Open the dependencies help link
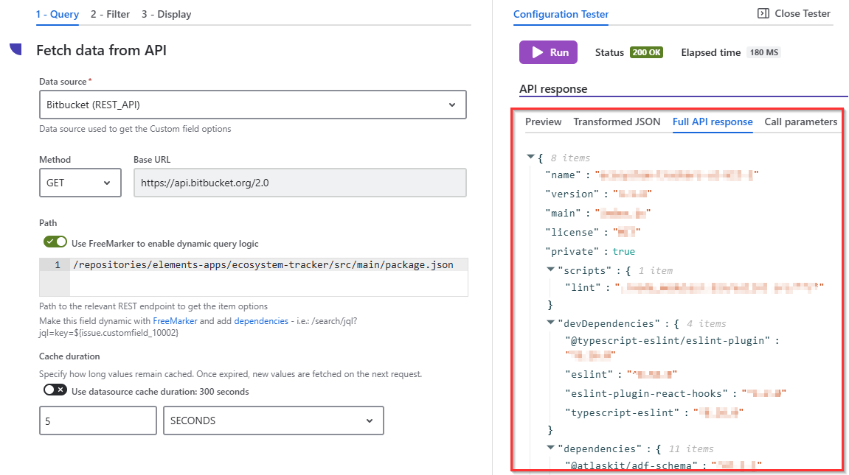This screenshot has height=475, width=849. point(261,321)
